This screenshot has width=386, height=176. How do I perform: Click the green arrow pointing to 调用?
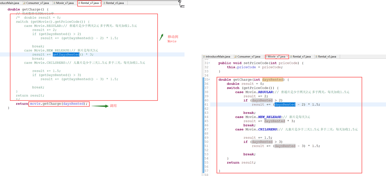point(100,106)
